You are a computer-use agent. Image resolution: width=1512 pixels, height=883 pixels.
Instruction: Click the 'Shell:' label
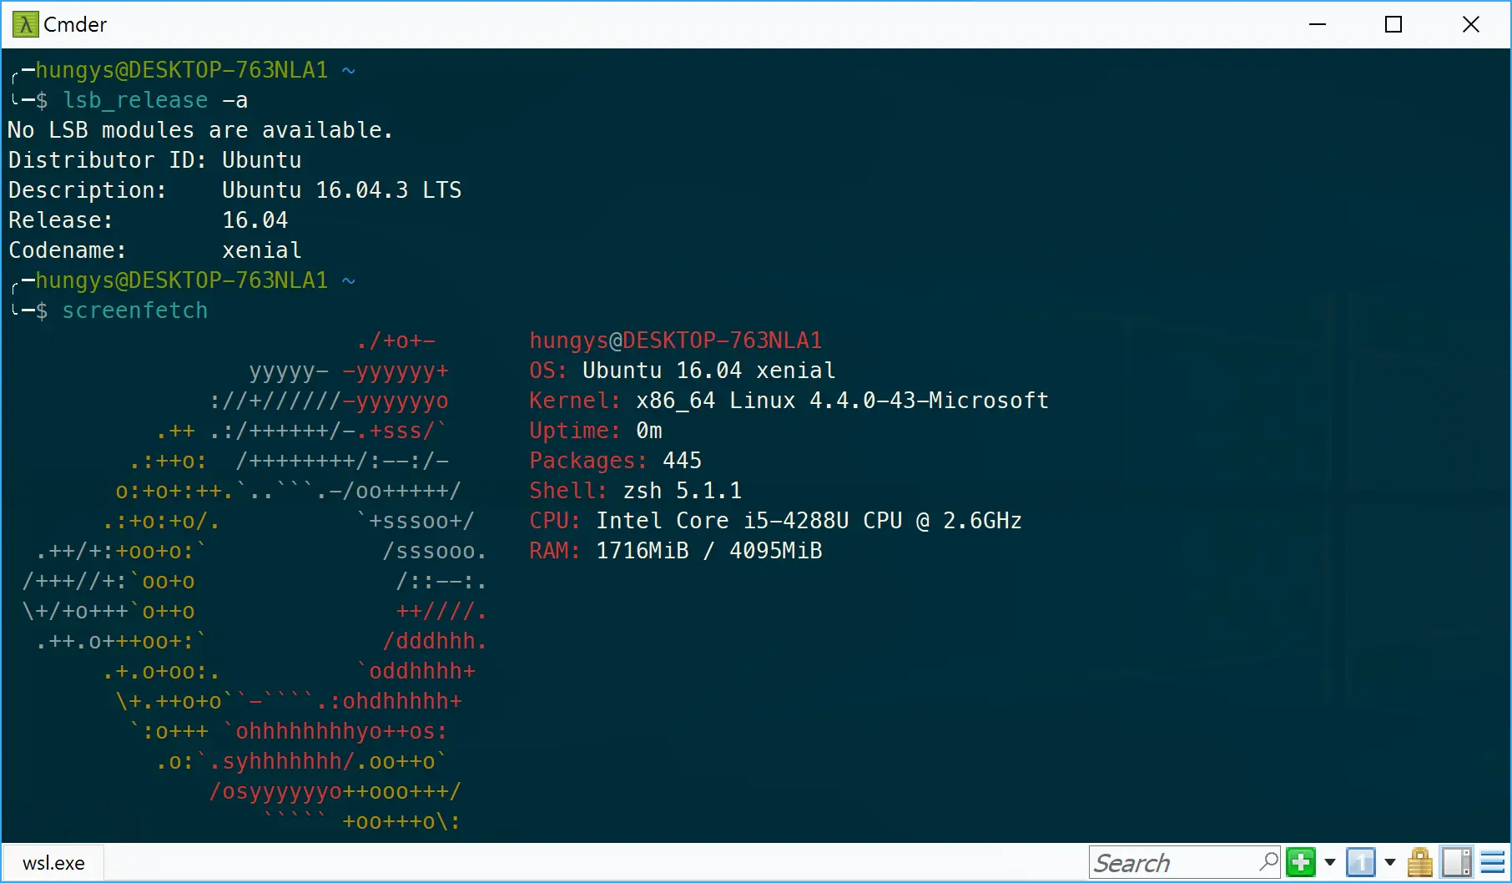(569, 491)
